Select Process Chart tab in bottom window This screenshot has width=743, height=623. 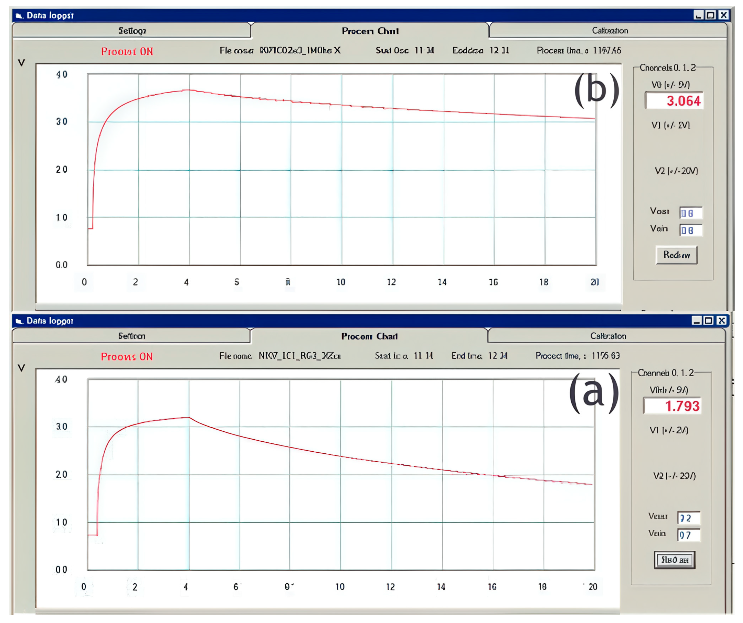(x=369, y=336)
